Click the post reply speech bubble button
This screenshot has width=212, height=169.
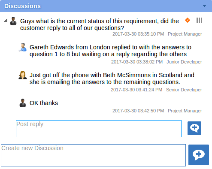[194, 128]
